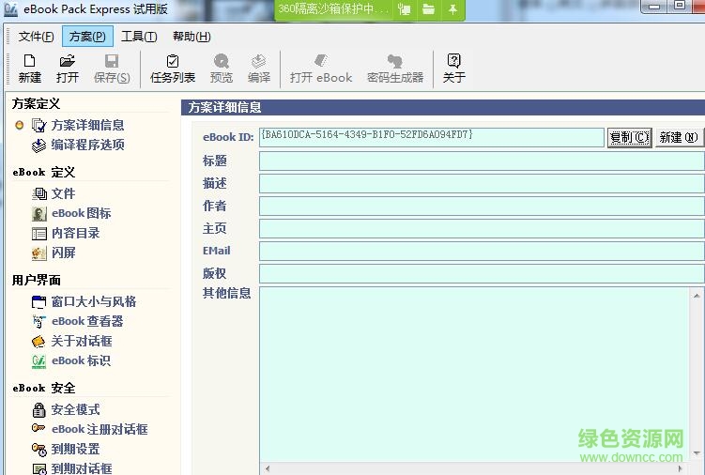Click the up arrow of 其他信息 scrollbar
The width and height of the screenshot is (705, 475).
tap(697, 296)
